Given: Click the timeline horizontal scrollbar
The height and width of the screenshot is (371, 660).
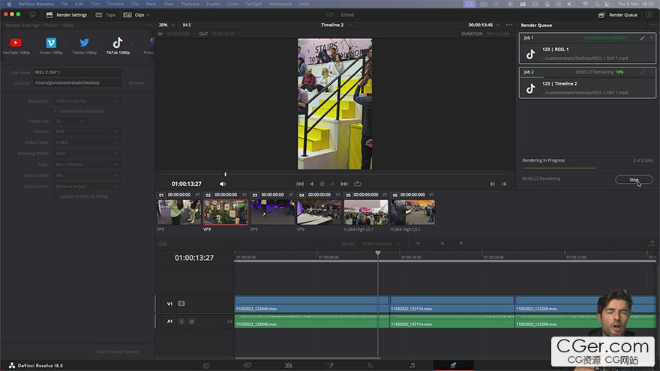Looking at the screenshot, I should [307, 358].
